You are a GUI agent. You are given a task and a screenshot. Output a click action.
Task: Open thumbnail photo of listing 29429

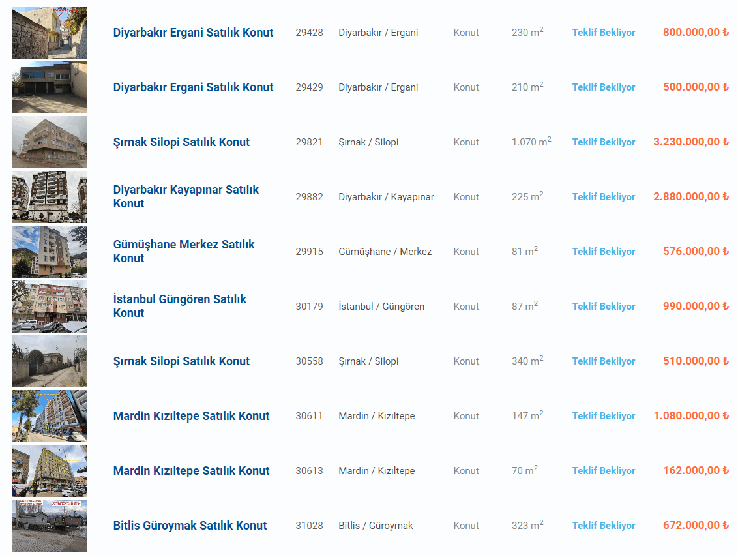pyautogui.click(x=50, y=87)
